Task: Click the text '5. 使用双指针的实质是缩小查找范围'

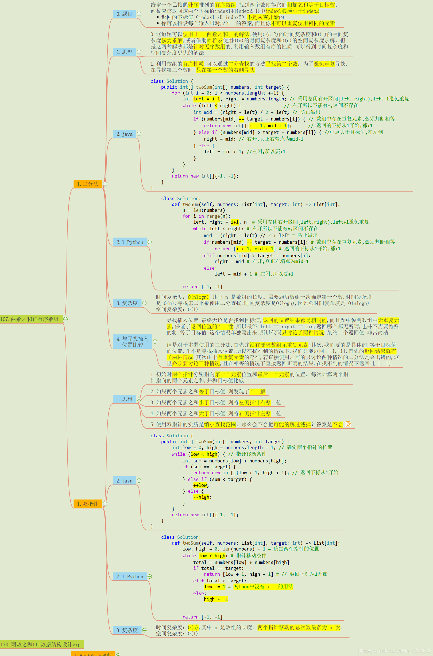Action: (x=193, y=424)
